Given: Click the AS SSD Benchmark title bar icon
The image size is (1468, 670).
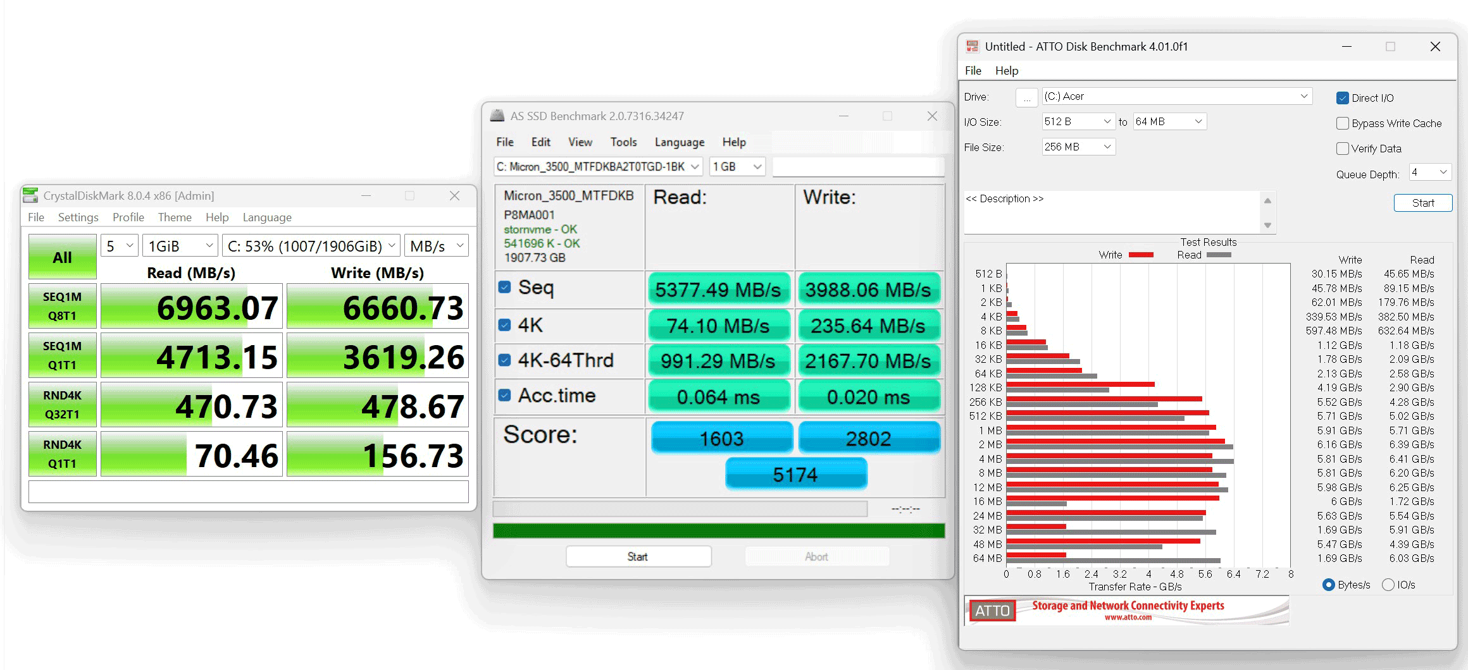Looking at the screenshot, I should [498, 116].
